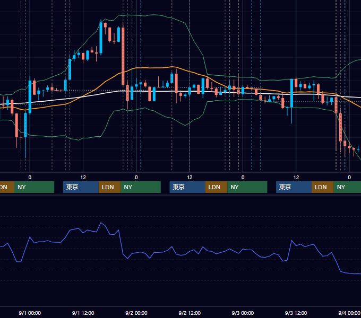The width and height of the screenshot is (361, 318).
Task: Click the tall red candlestick just before 9/2 00:00
Action: 123,56
